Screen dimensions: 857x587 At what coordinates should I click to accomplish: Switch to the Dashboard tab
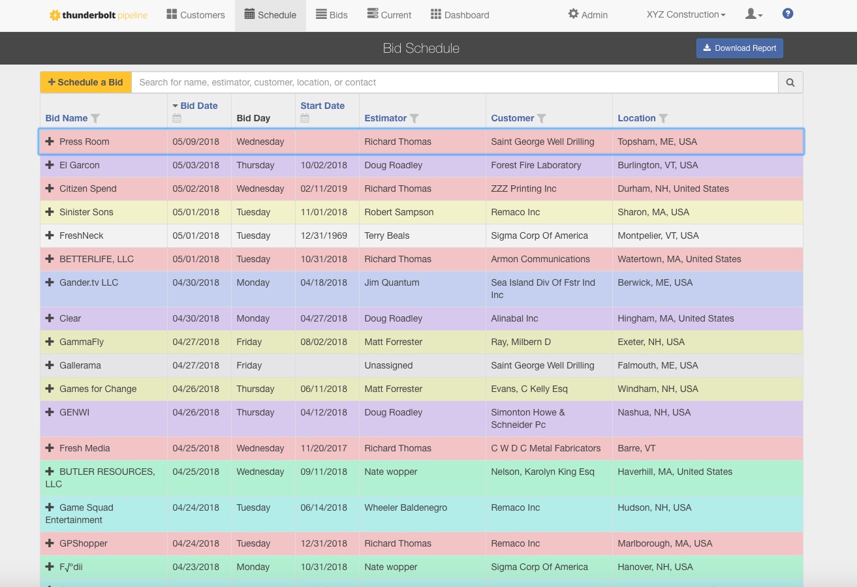(x=460, y=15)
